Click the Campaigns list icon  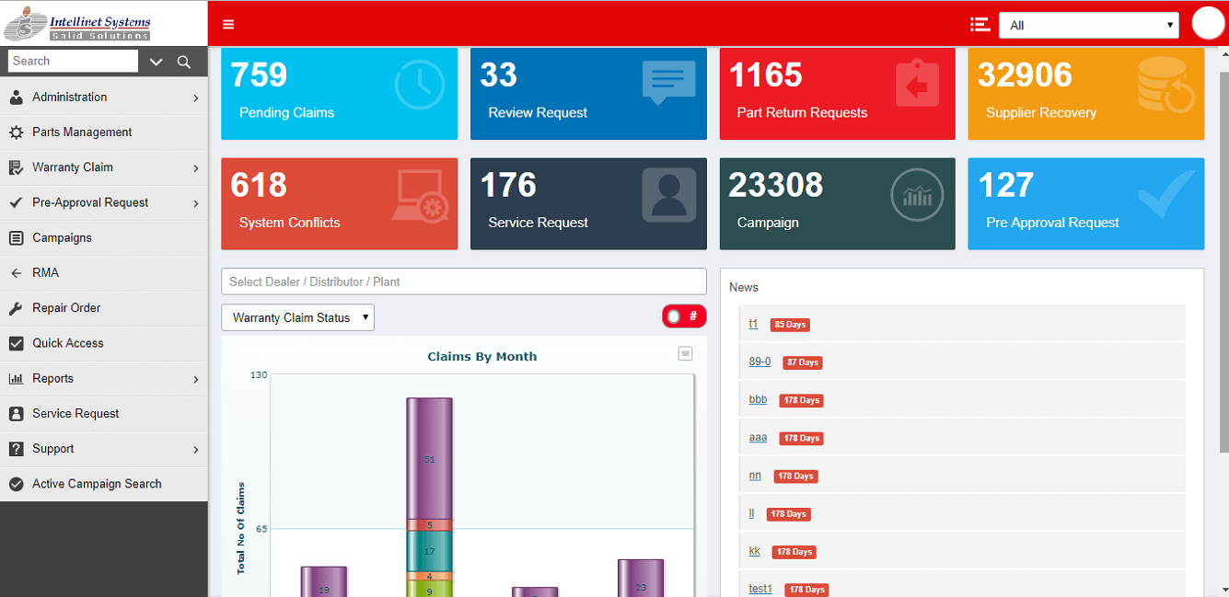16,238
